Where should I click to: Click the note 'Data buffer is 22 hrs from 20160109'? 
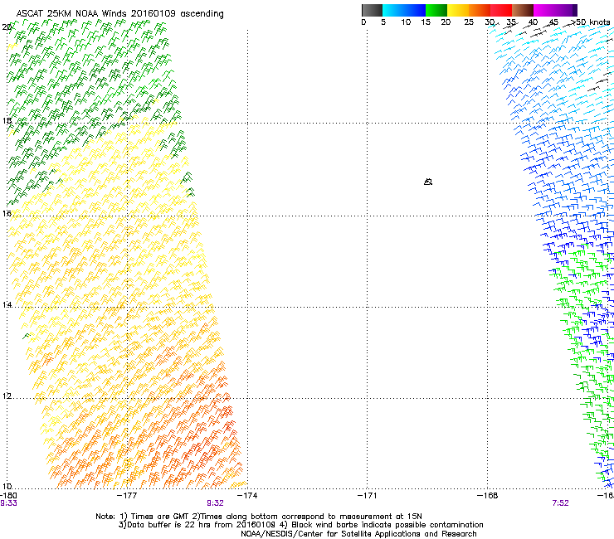pyautogui.click(x=202, y=525)
